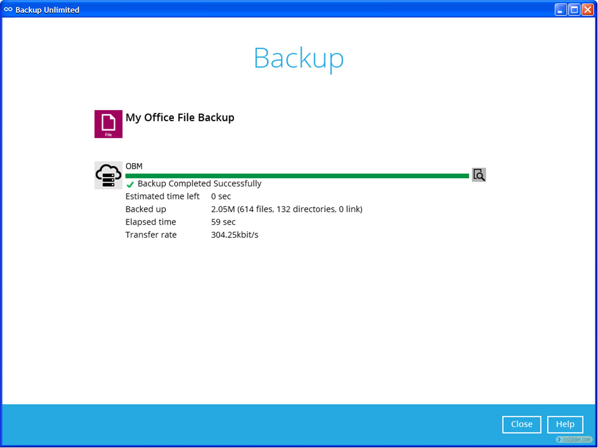Screen dimensions: 598x448
Task: Click the green completed progress bar
Action: (x=297, y=176)
